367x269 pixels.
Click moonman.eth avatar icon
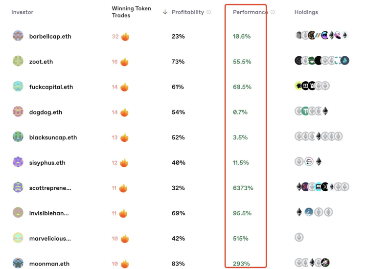18,263
